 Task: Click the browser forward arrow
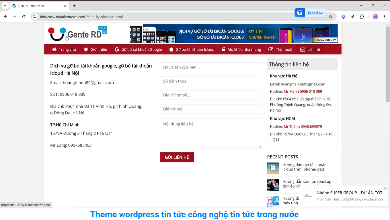tap(15, 17)
